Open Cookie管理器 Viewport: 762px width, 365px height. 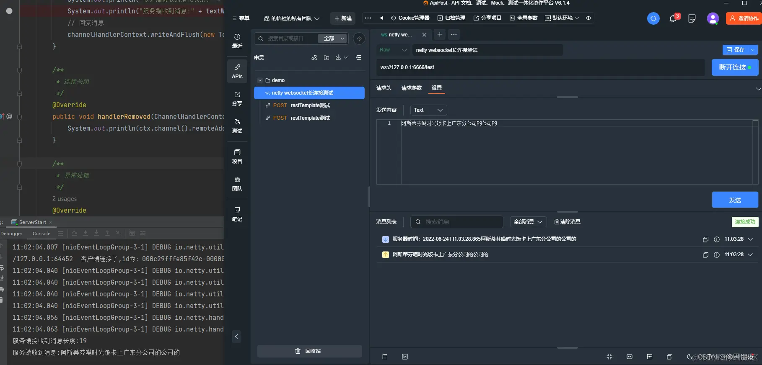click(410, 18)
